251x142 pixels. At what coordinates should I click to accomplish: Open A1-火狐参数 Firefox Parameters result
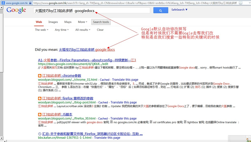pyautogui.click(x=87, y=60)
